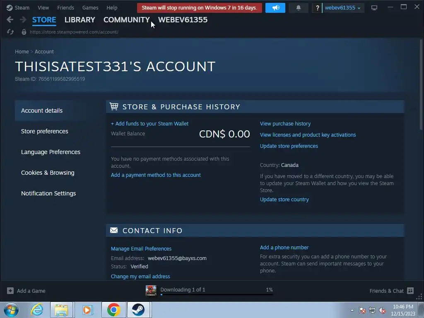424x318 pixels.
Task: Click the Steam logo icon in menu bar
Action: (10, 7)
